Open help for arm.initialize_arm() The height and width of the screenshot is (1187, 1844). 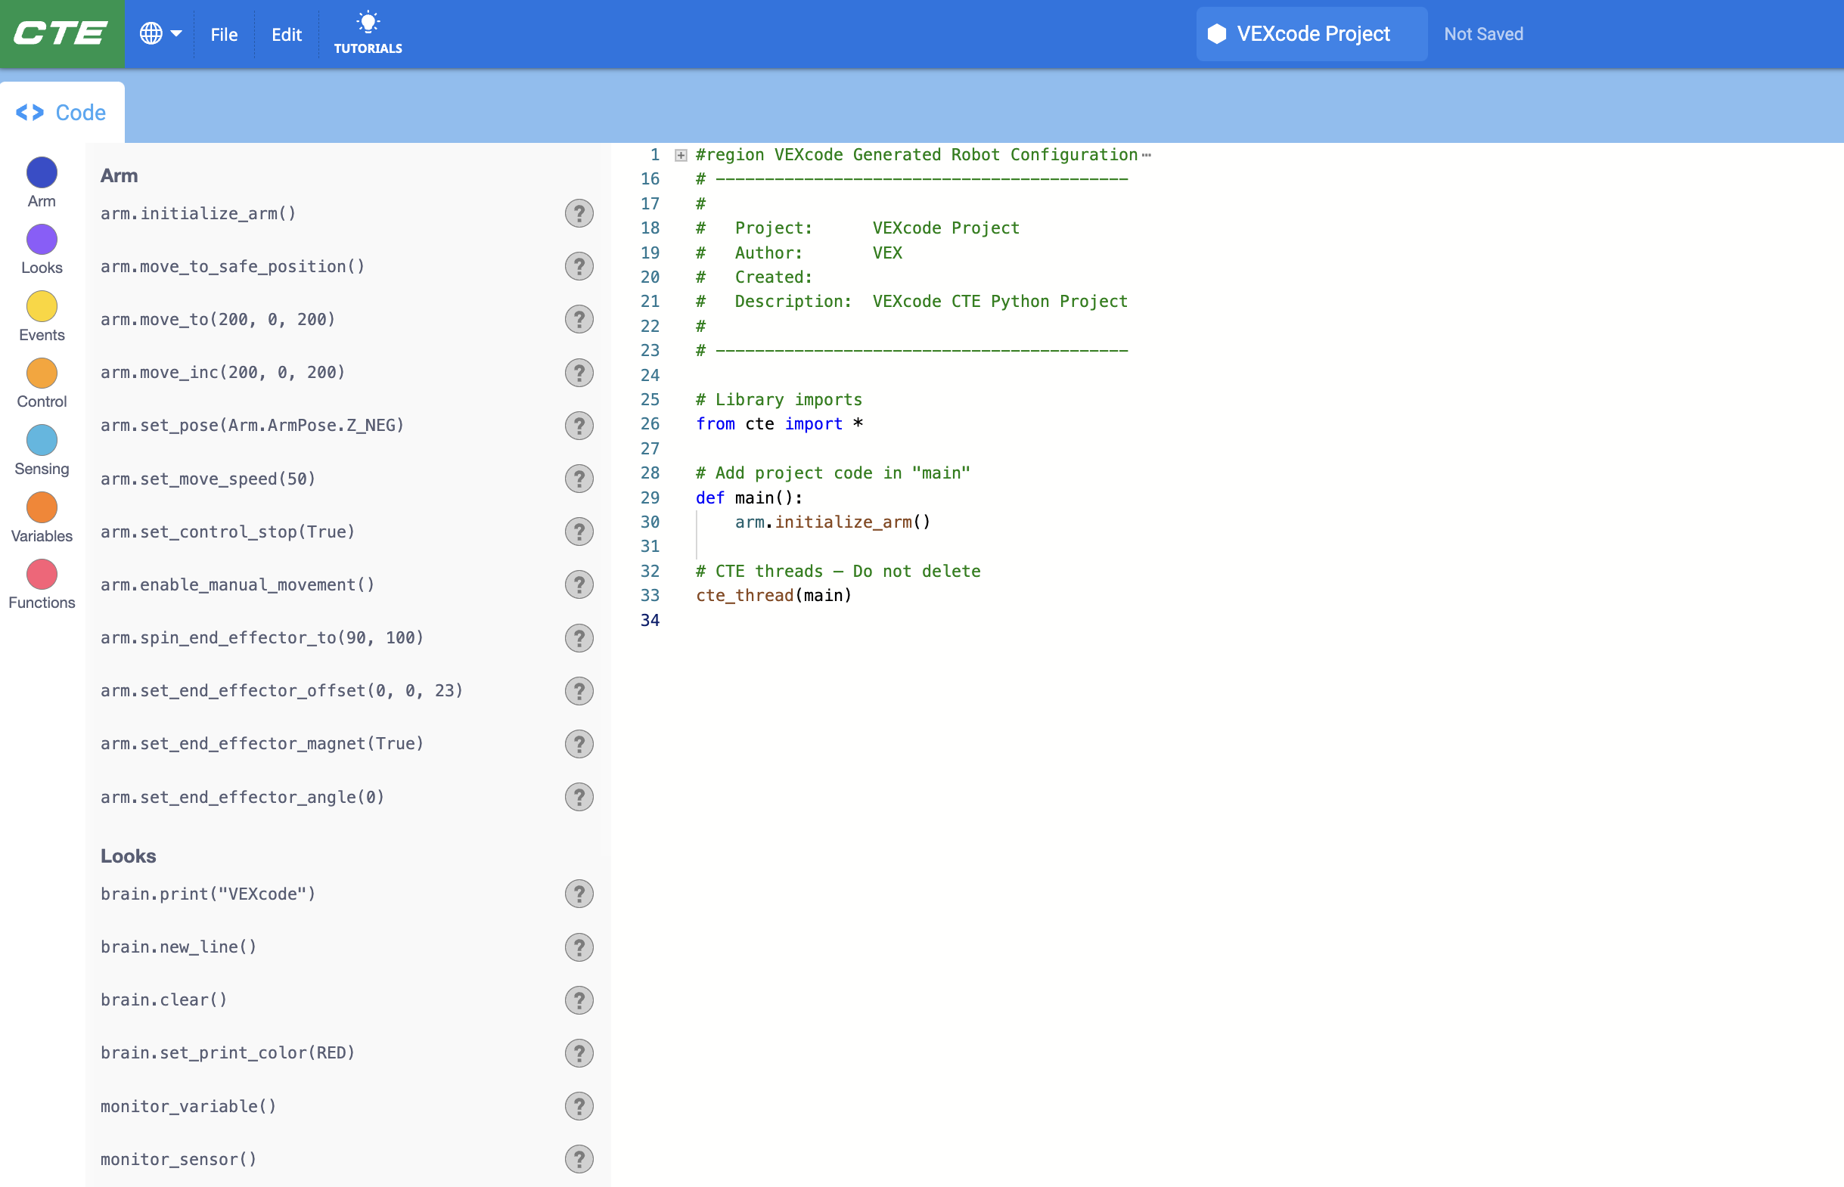pyautogui.click(x=578, y=213)
